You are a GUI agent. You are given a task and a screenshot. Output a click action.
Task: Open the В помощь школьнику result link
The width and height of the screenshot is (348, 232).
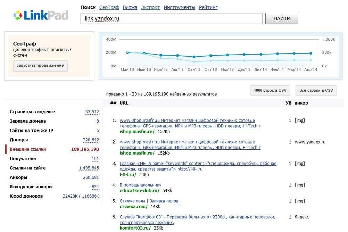[140, 185]
